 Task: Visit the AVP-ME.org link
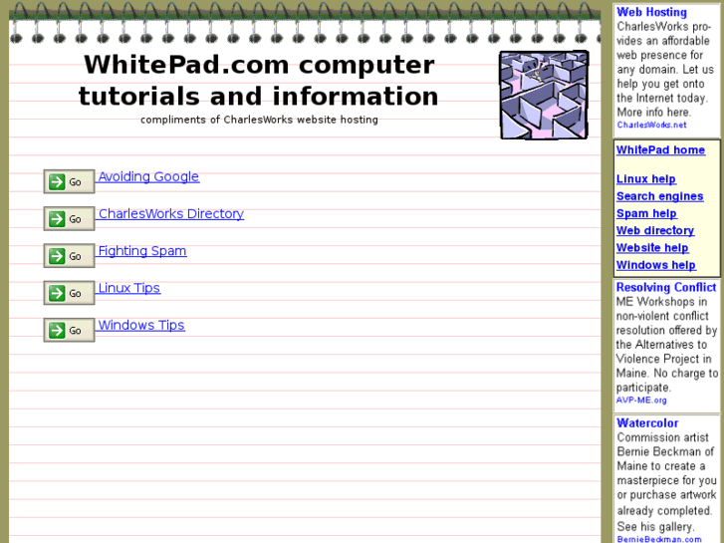point(641,401)
